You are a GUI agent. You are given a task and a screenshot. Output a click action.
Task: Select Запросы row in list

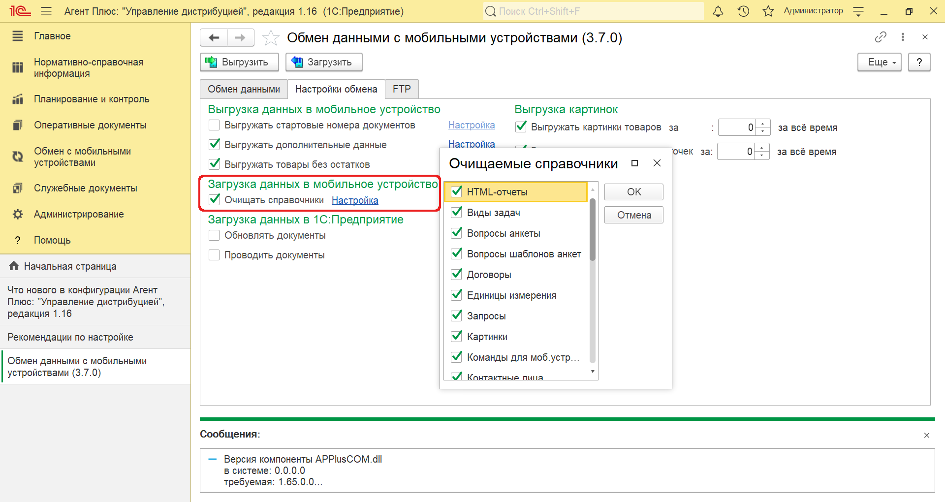tap(516, 316)
